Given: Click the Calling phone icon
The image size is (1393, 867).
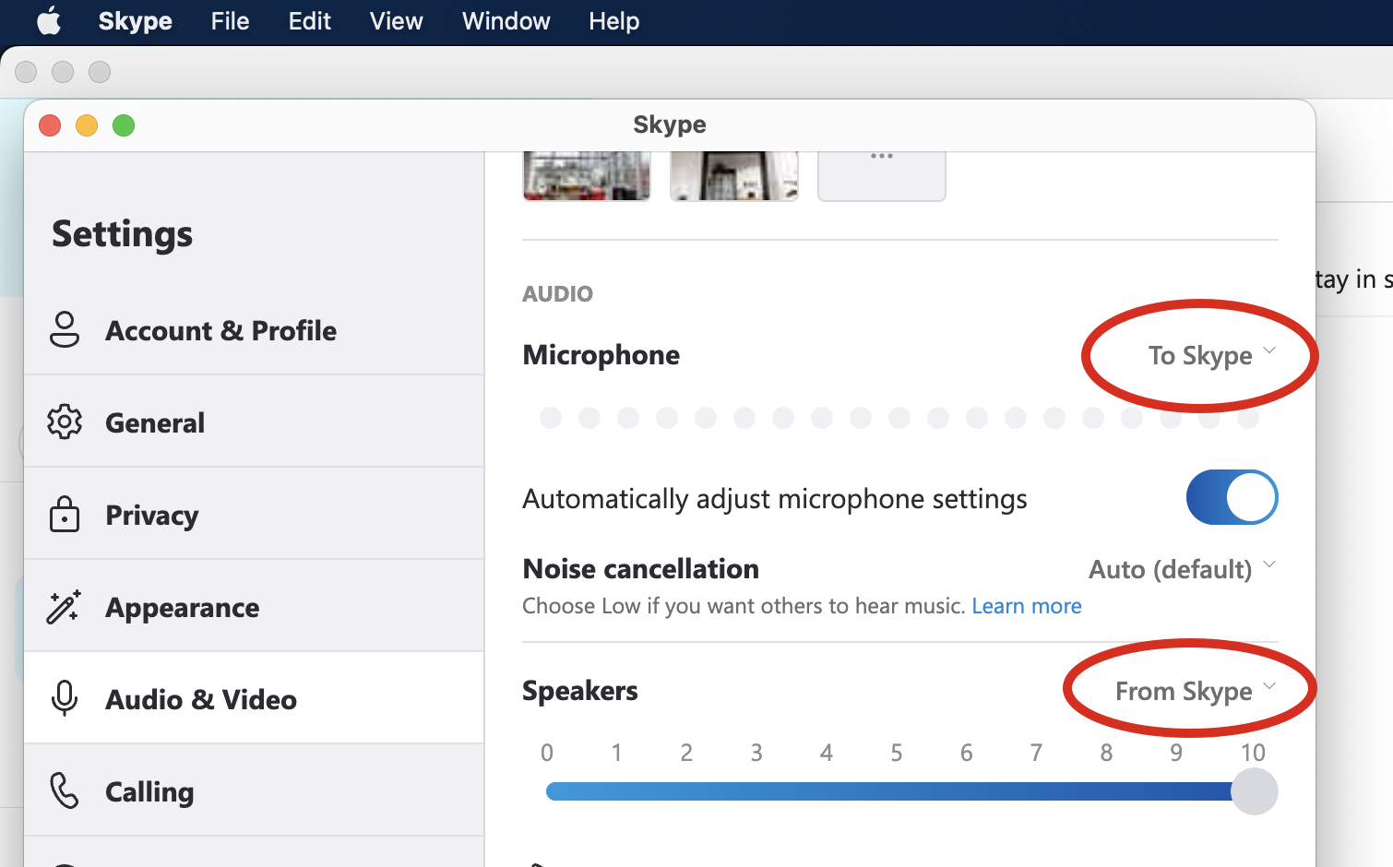Looking at the screenshot, I should (x=65, y=791).
